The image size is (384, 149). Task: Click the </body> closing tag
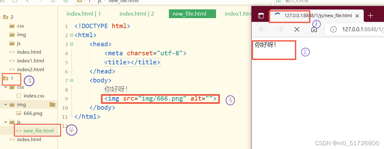point(102,108)
